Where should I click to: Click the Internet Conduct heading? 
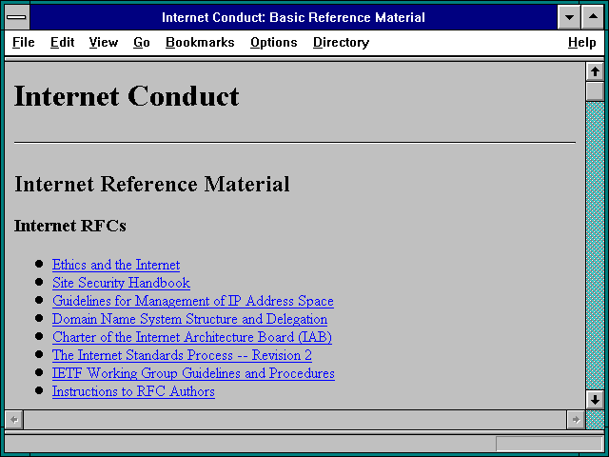tap(127, 96)
